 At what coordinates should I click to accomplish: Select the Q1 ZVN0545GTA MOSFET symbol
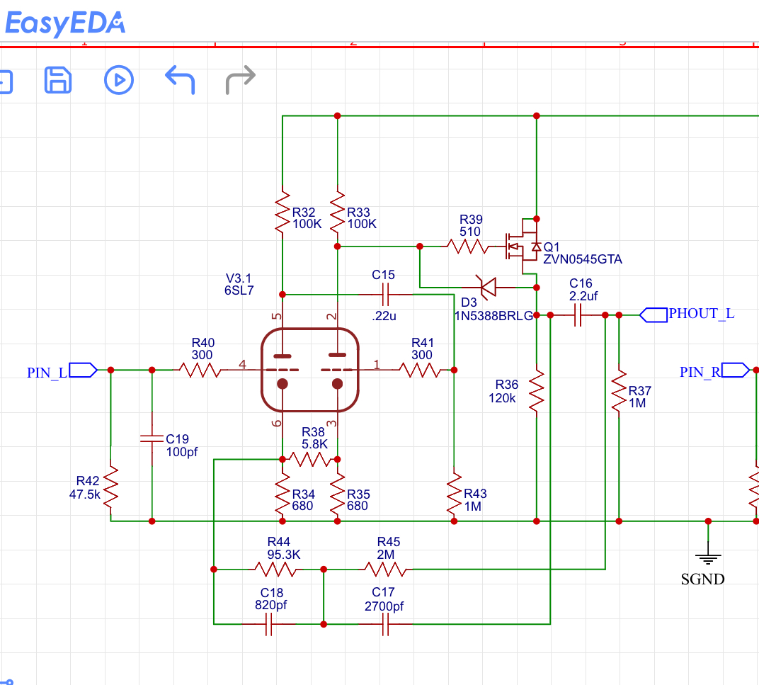[523, 247]
